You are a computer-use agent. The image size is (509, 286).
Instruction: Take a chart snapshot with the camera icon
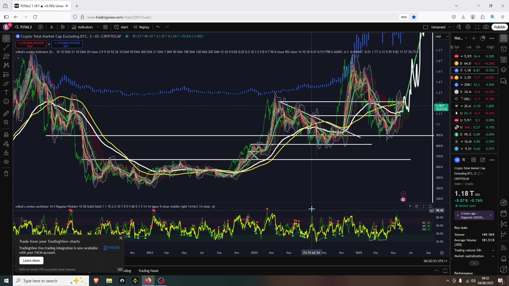486,27
